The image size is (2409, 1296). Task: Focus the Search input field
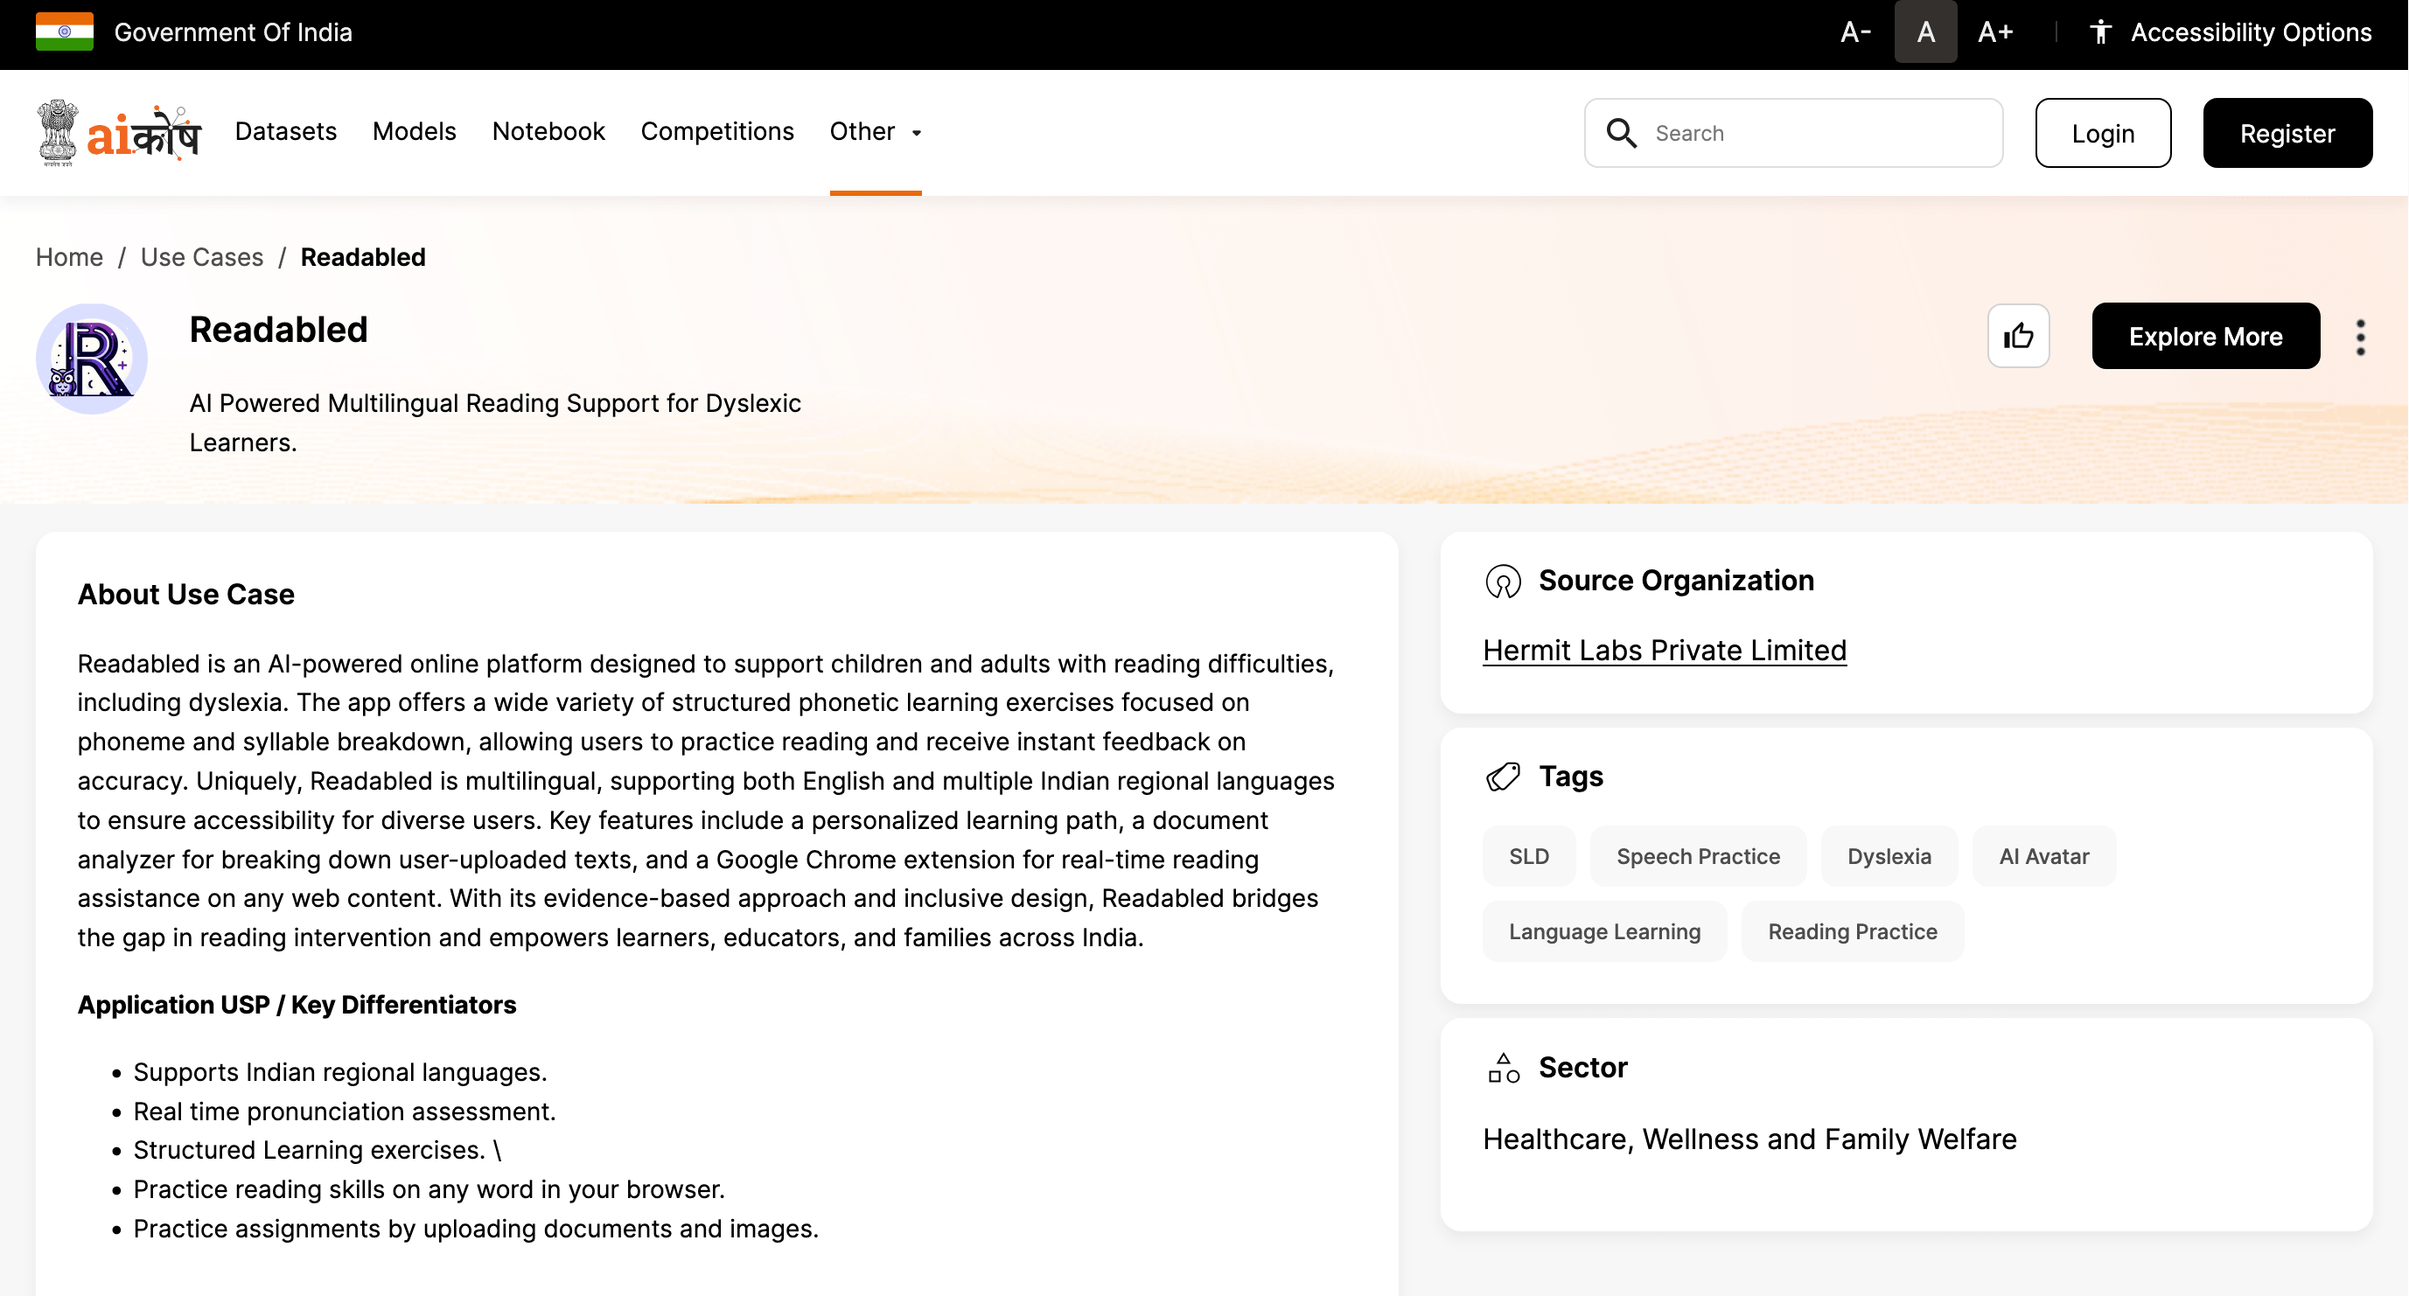pos(1794,133)
